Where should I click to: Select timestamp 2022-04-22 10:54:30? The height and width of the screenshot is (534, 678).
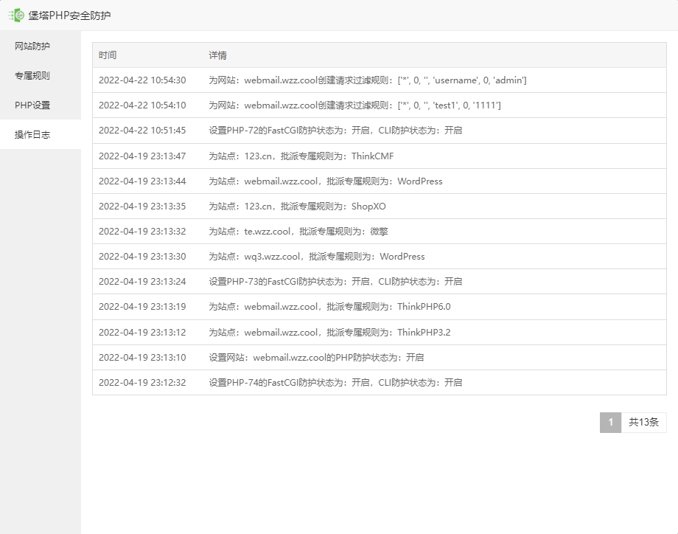(x=142, y=80)
